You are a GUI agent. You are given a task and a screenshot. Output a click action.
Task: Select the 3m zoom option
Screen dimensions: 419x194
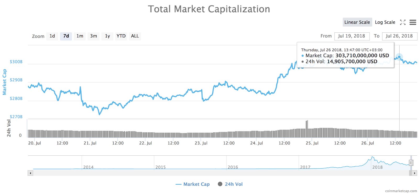tap(93, 36)
